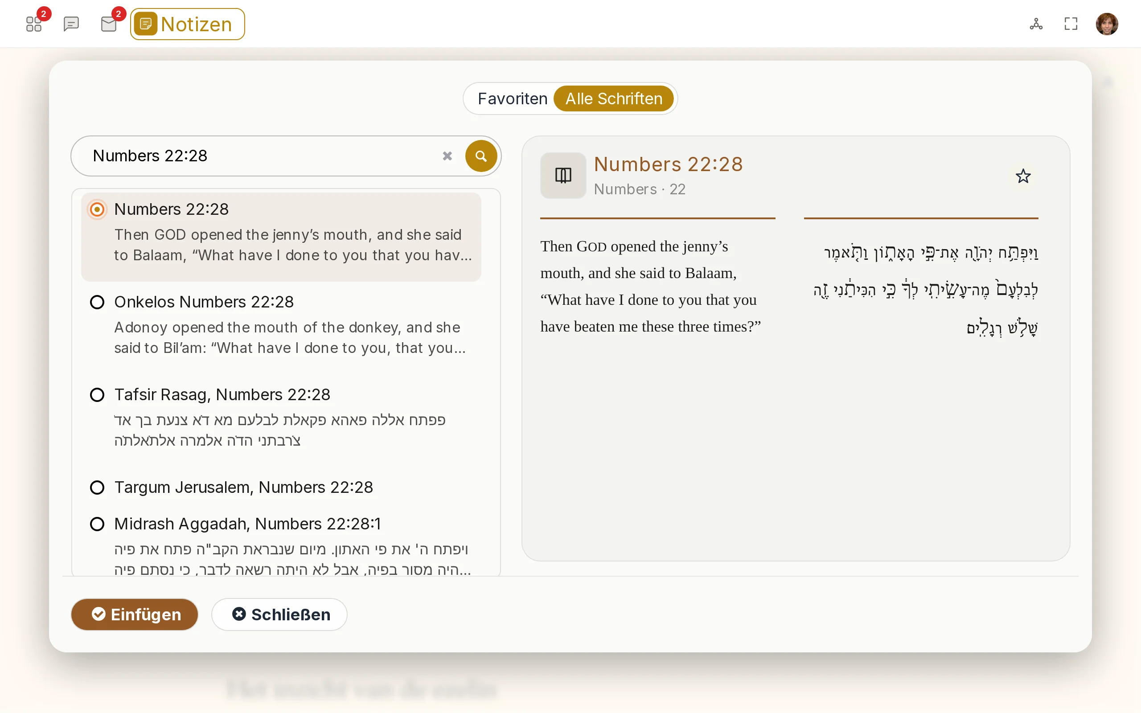Click the 'Then GOD opened the jenny's mouth' snippet
The height and width of the screenshot is (713, 1141).
click(293, 245)
